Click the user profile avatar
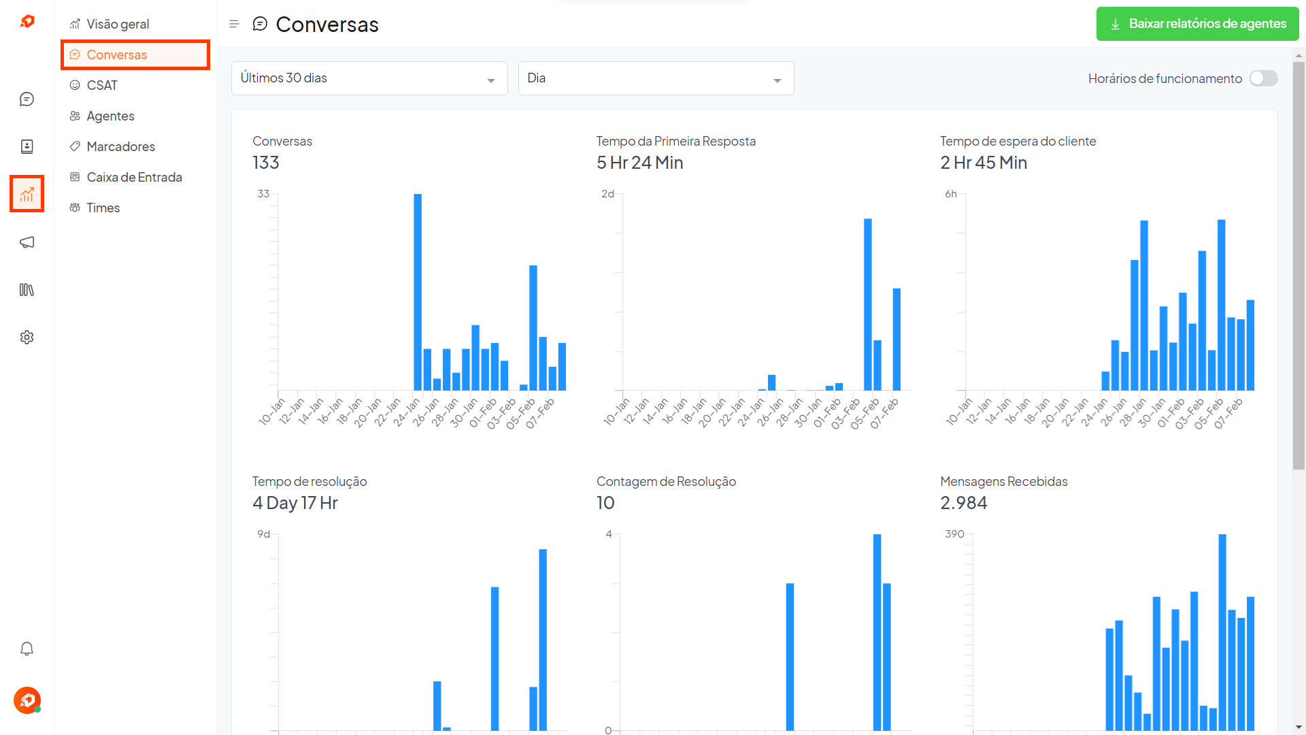This screenshot has height=735, width=1306. (27, 700)
